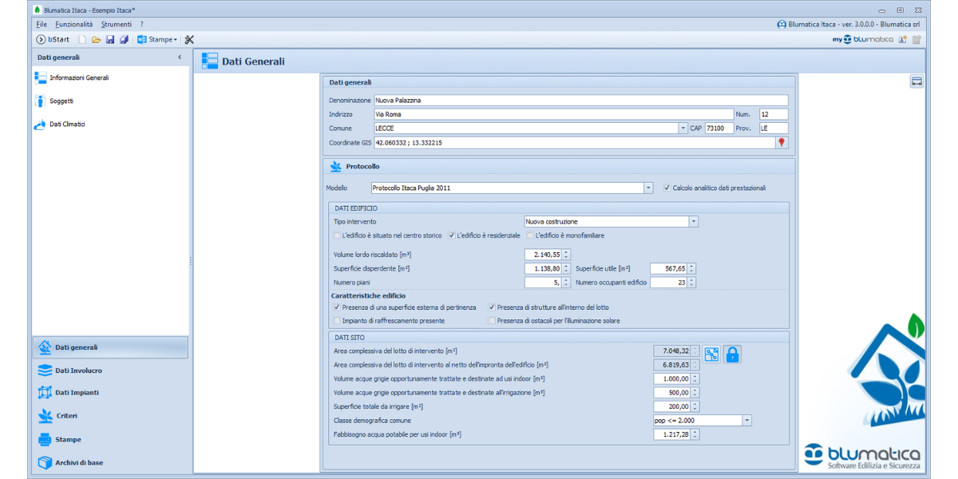Click the lot area calculation icon

711,354
